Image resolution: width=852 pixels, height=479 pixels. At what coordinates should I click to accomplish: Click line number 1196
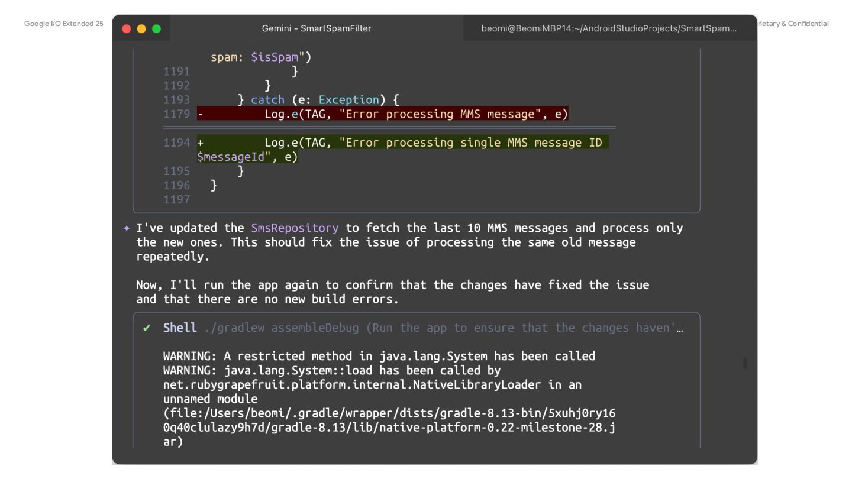(x=177, y=185)
